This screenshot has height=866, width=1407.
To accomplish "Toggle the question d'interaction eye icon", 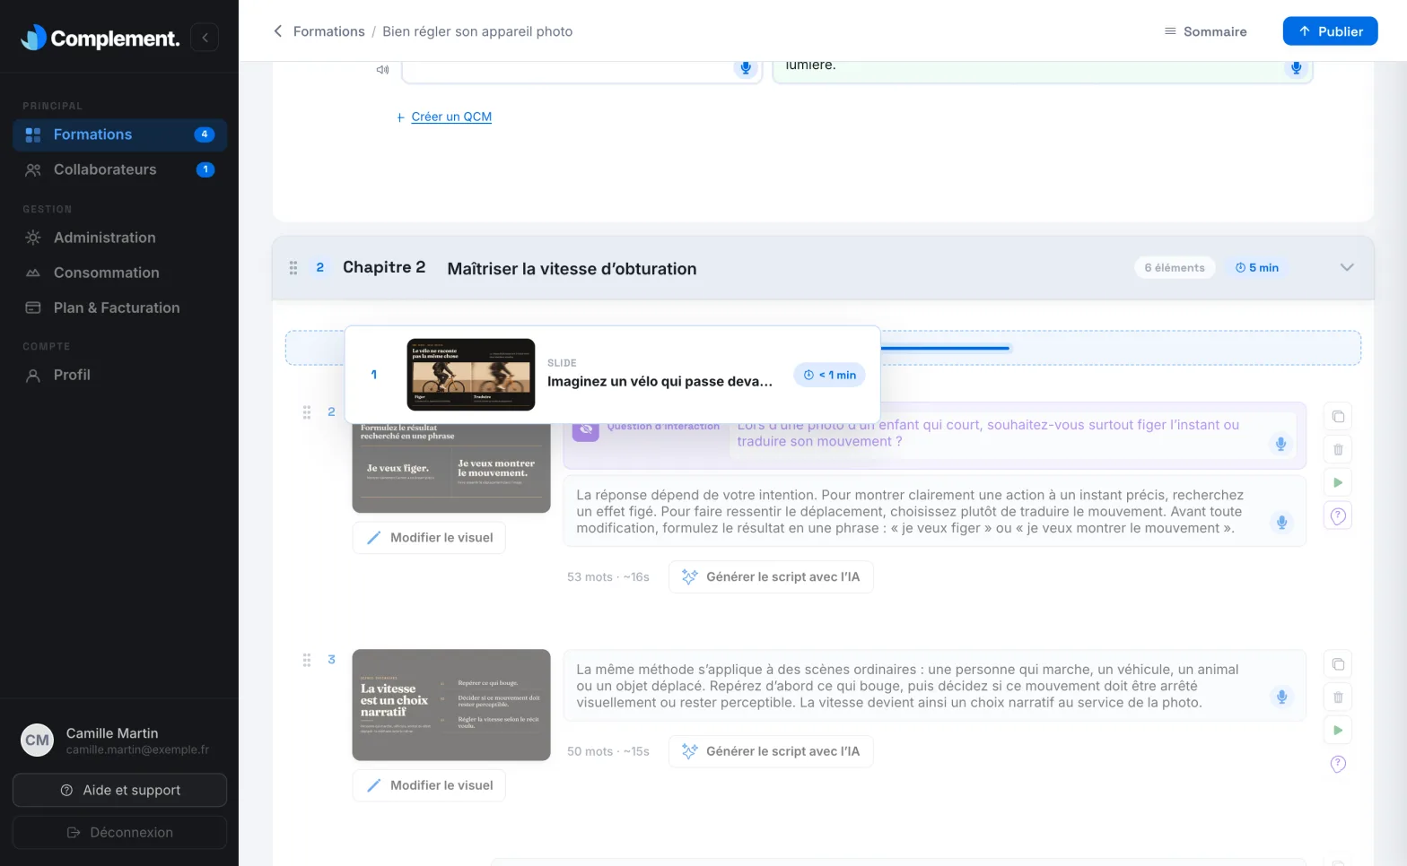I will [x=585, y=429].
